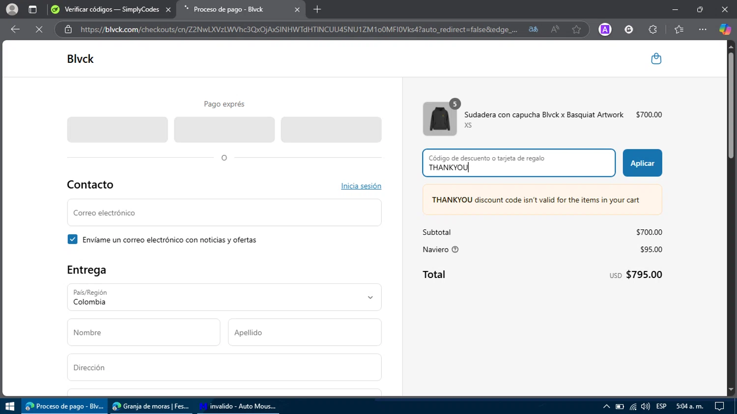
Task: Open the site information lock icon
Action: tap(68, 29)
